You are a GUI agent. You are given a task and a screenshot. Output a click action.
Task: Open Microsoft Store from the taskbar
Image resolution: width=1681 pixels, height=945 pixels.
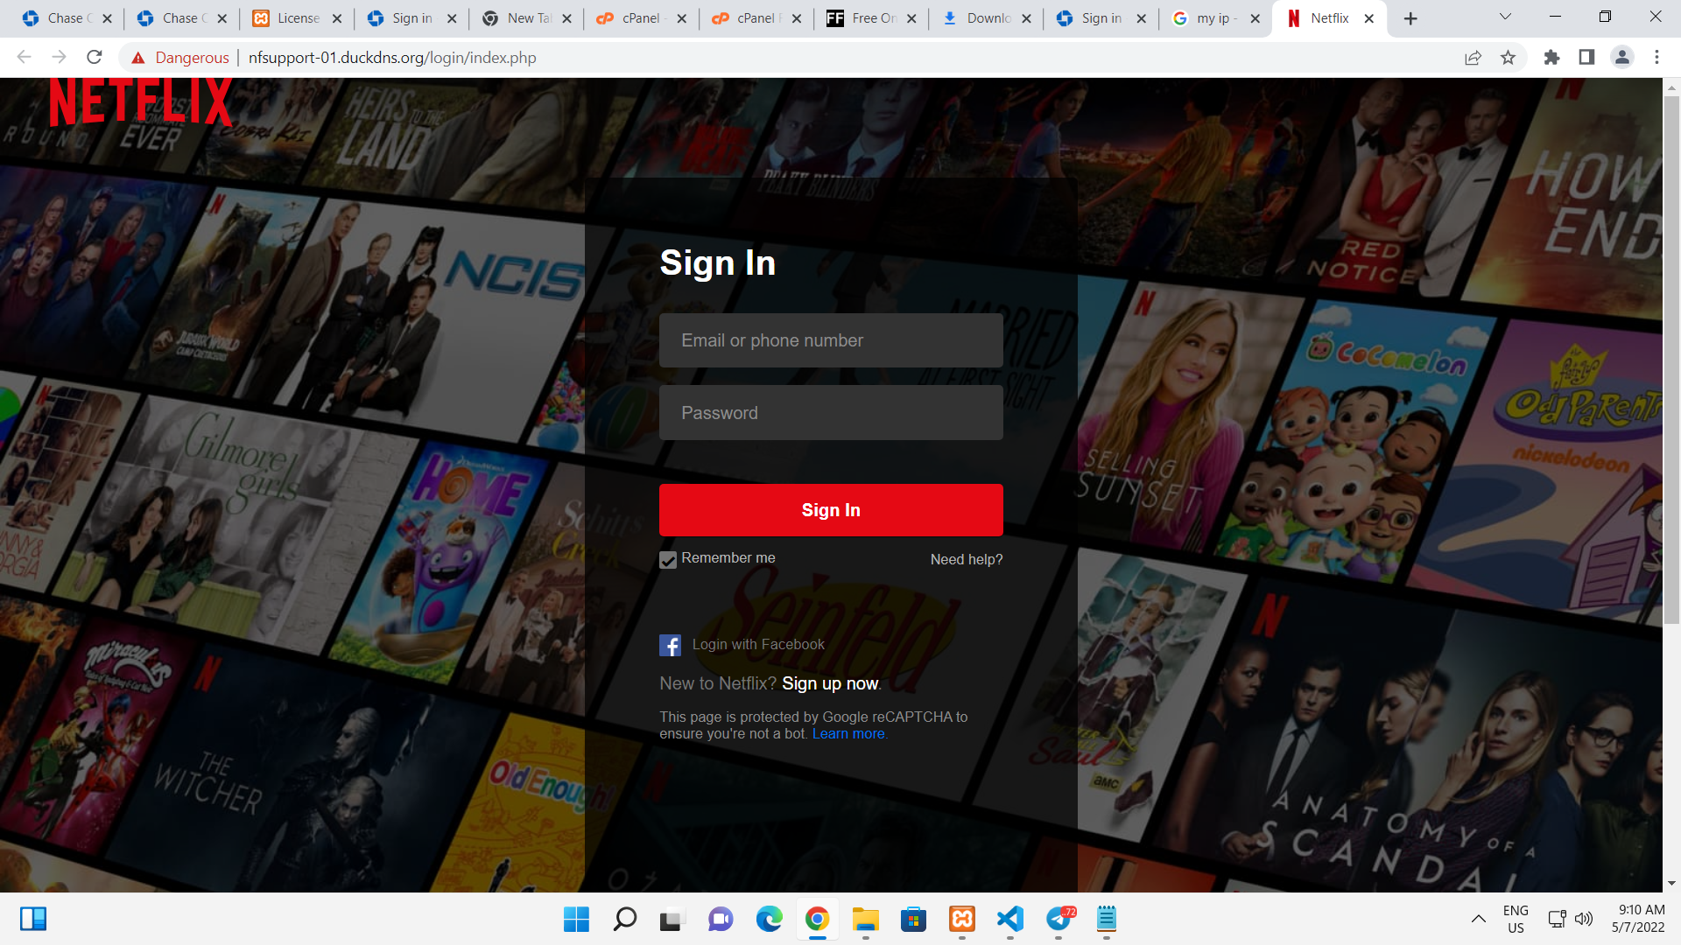pos(913,920)
